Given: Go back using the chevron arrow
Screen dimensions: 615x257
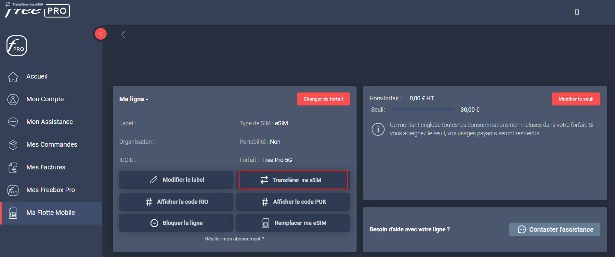Looking at the screenshot, I should [x=123, y=34].
